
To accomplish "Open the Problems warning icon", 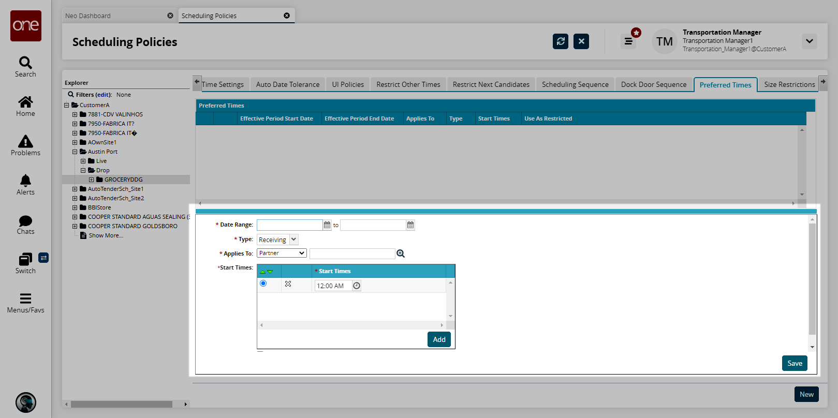I will point(25,145).
